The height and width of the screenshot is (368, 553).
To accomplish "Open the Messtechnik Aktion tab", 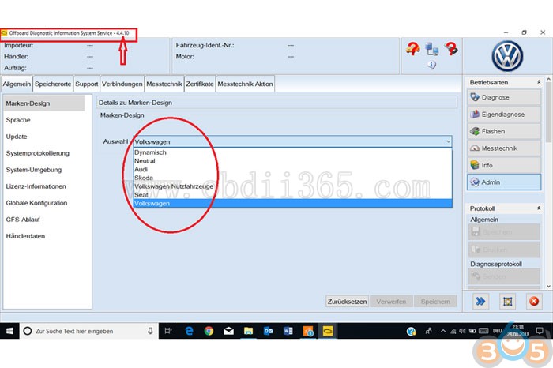I will tap(245, 84).
